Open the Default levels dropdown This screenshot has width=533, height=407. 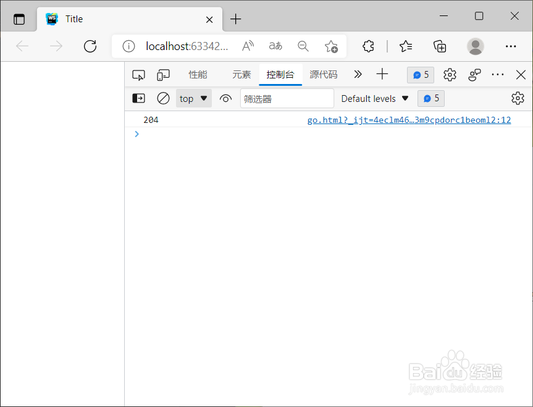[375, 98]
